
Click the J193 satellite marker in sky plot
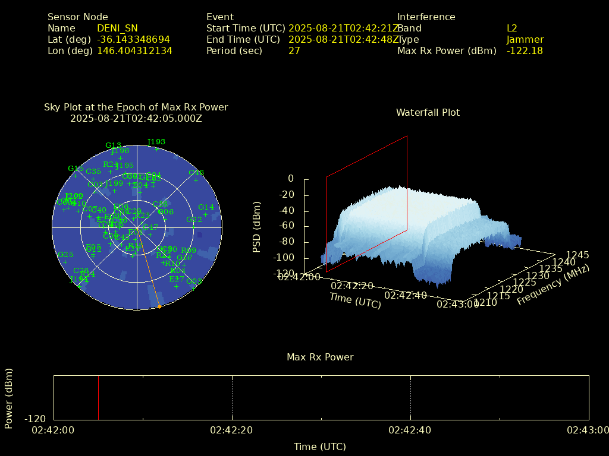point(156,148)
